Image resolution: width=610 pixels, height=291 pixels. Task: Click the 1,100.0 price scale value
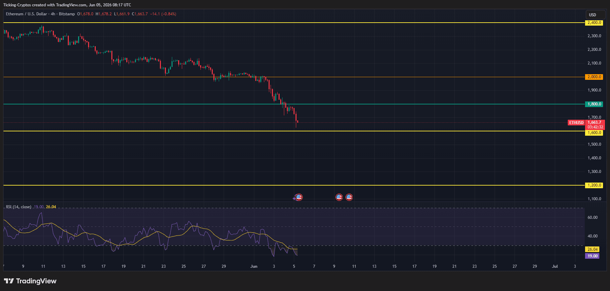pyautogui.click(x=594, y=199)
